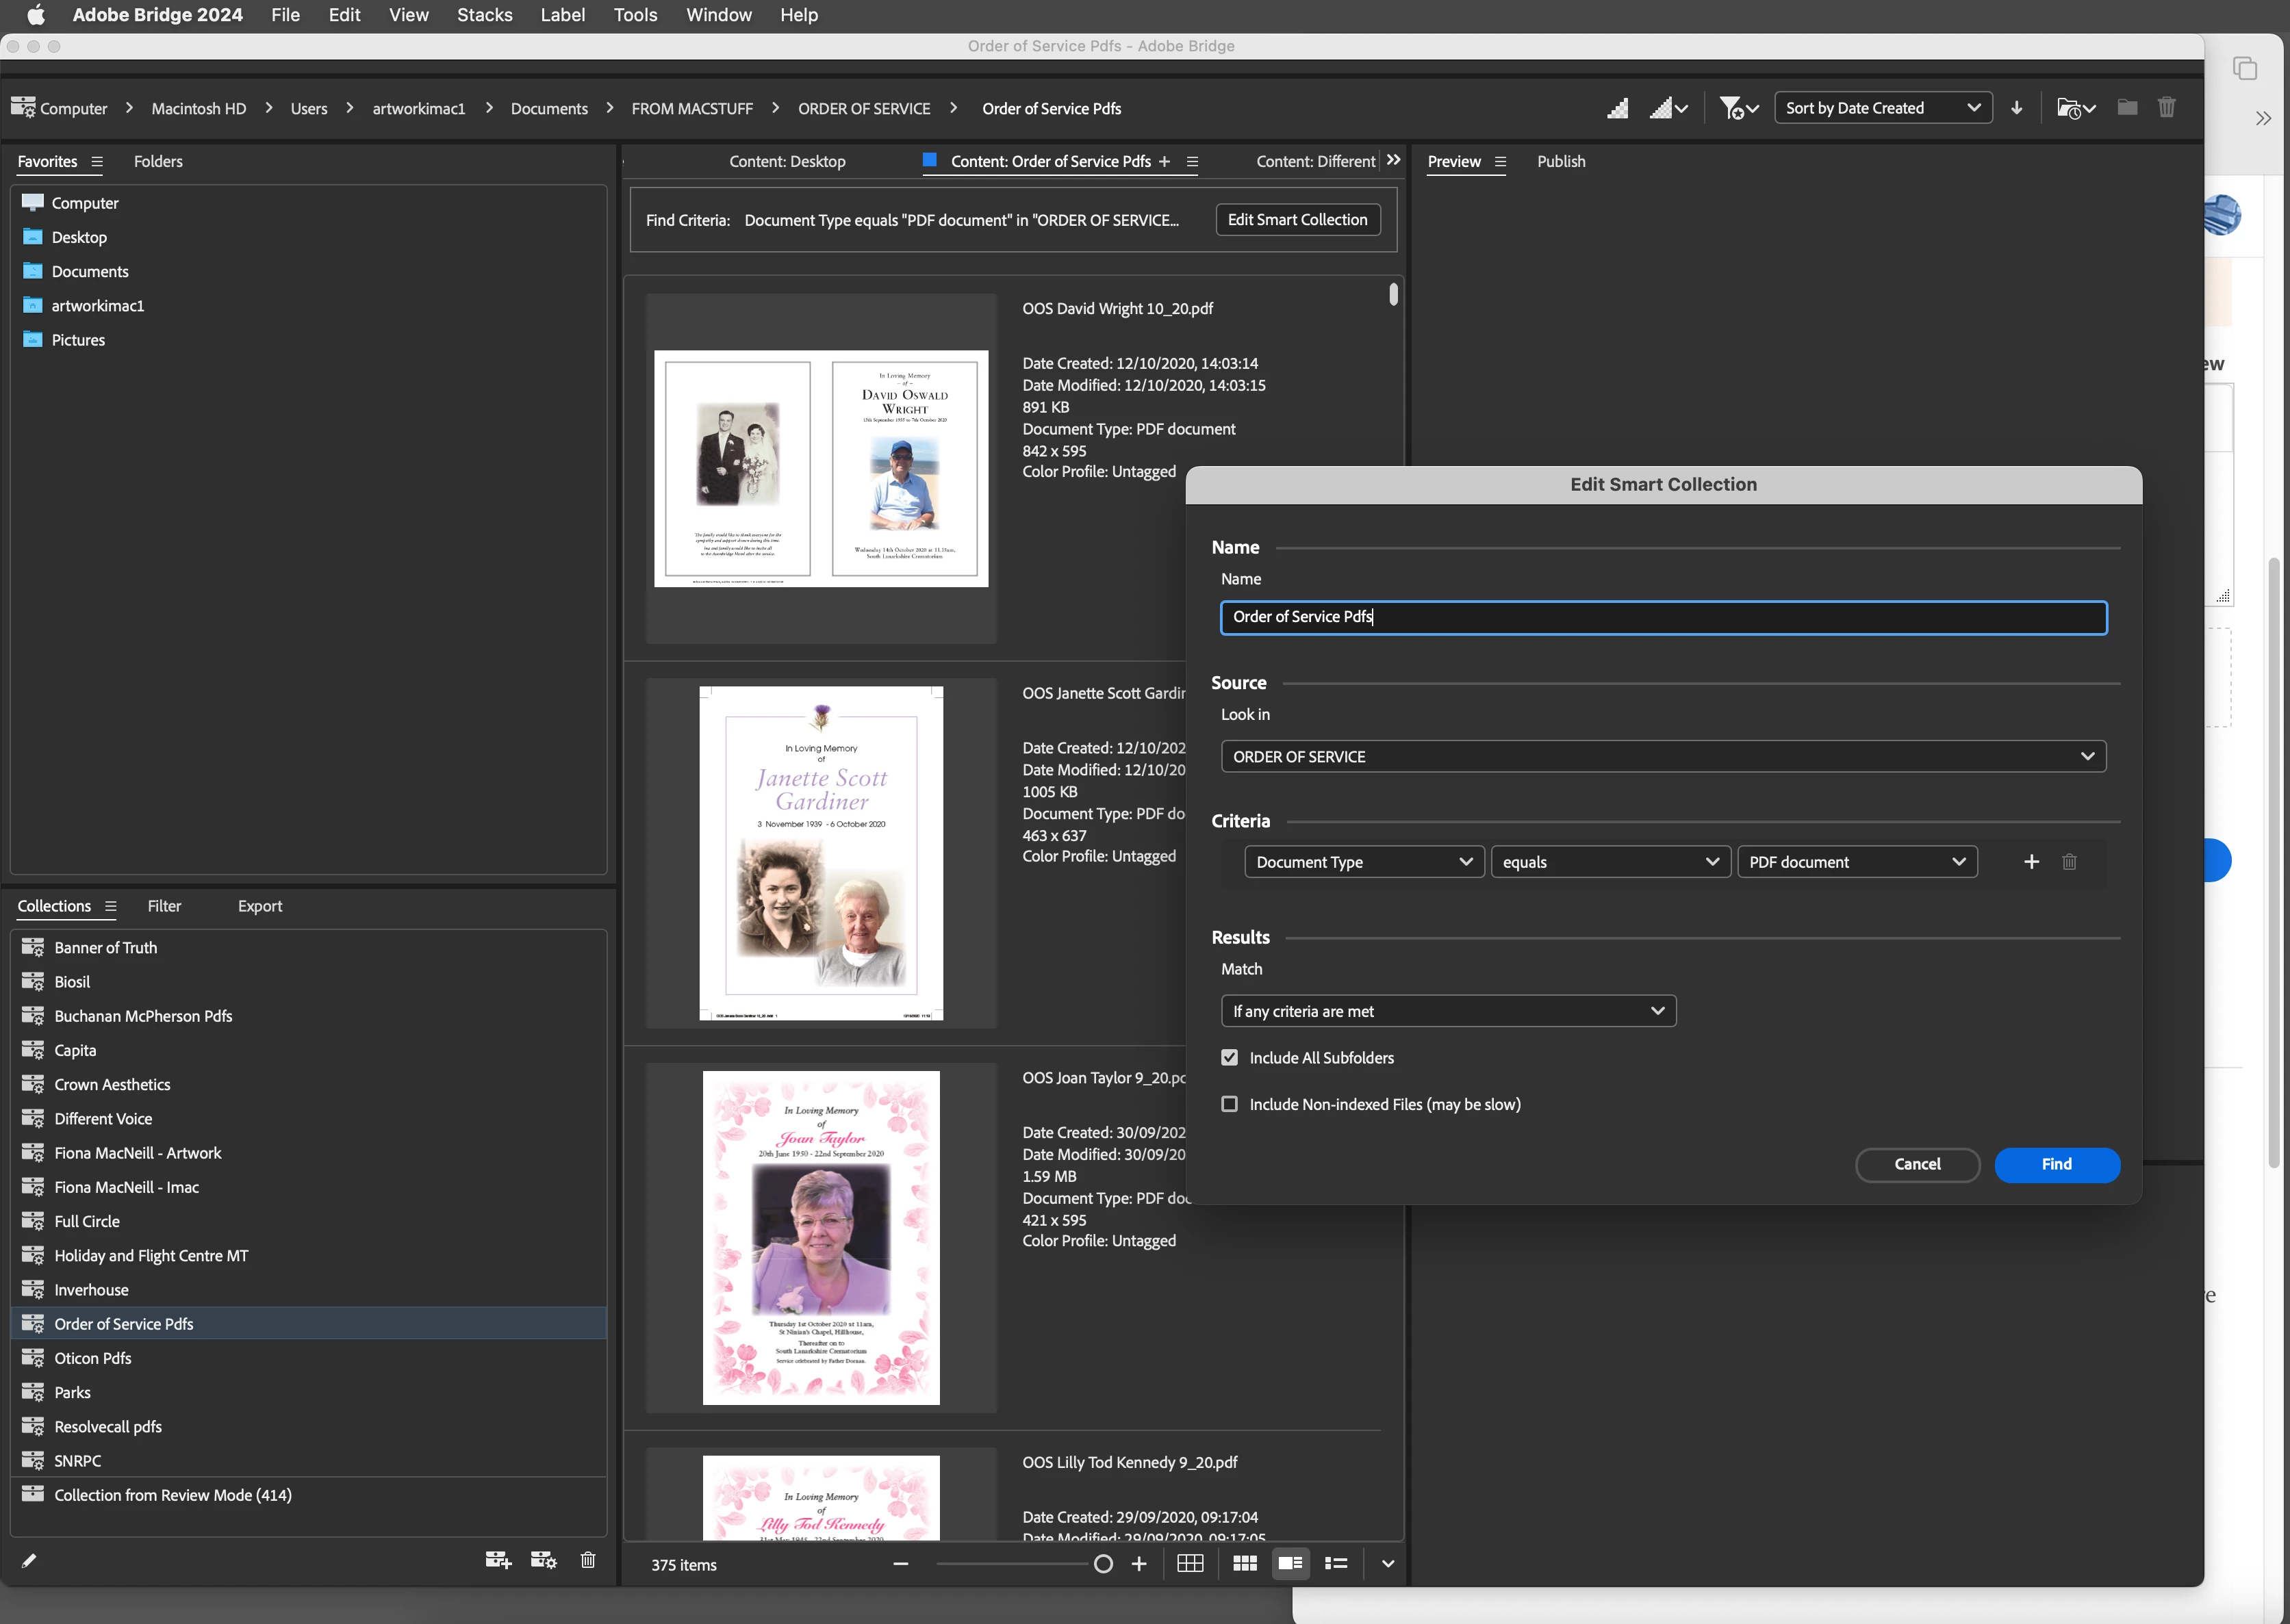
Task: Open the Document Type criteria dropdown
Action: point(1362,862)
